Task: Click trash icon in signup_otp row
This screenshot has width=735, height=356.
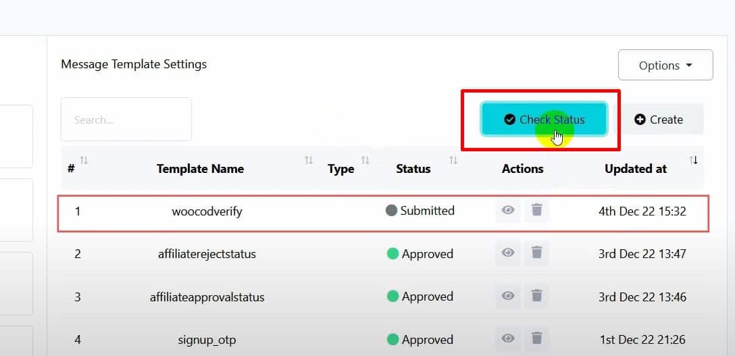Action: click(536, 338)
